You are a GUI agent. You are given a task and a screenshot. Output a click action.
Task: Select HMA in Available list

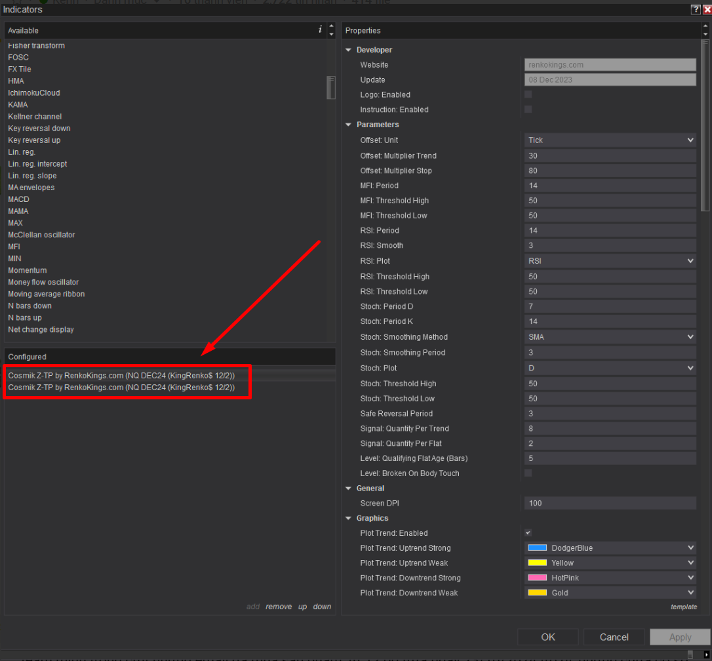(x=16, y=81)
